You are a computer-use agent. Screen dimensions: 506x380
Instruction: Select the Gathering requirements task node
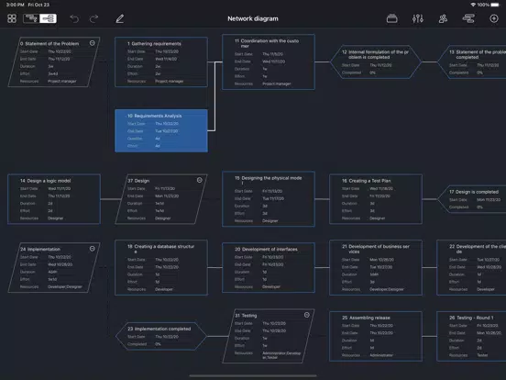click(161, 61)
